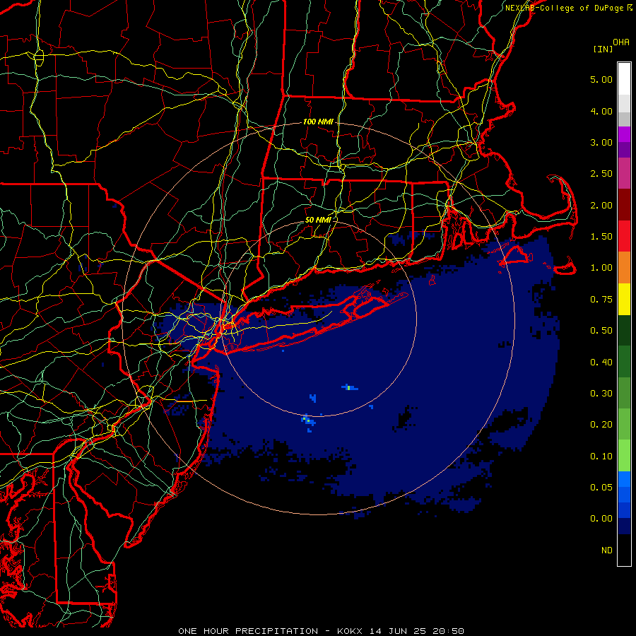Viewport: 636px width, 636px height.
Task: Select the ND legend label
Action: pyautogui.click(x=607, y=550)
